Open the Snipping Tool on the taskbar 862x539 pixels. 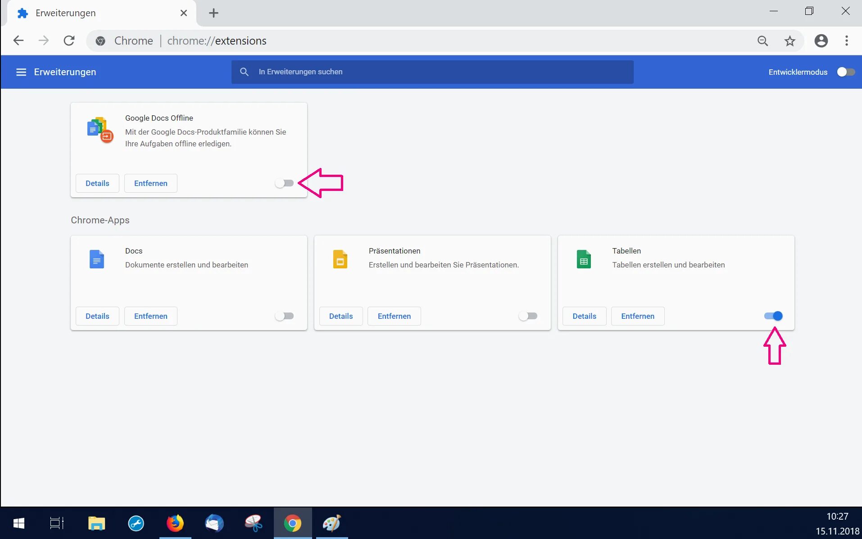coord(254,523)
